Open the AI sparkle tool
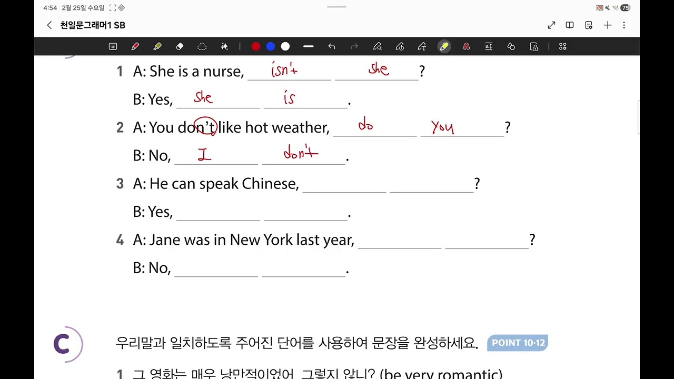Screen dimensions: 674x379 click(224, 47)
